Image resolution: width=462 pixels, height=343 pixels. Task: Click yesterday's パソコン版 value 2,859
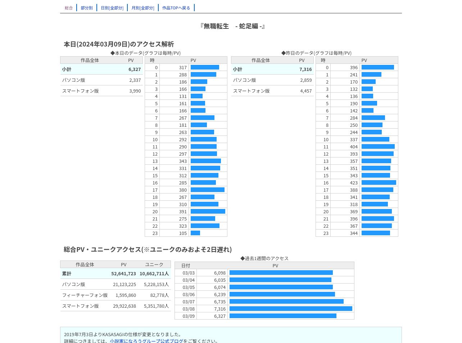click(x=306, y=80)
